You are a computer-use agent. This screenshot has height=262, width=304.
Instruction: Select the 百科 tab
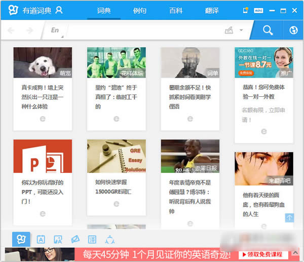tap(175, 10)
